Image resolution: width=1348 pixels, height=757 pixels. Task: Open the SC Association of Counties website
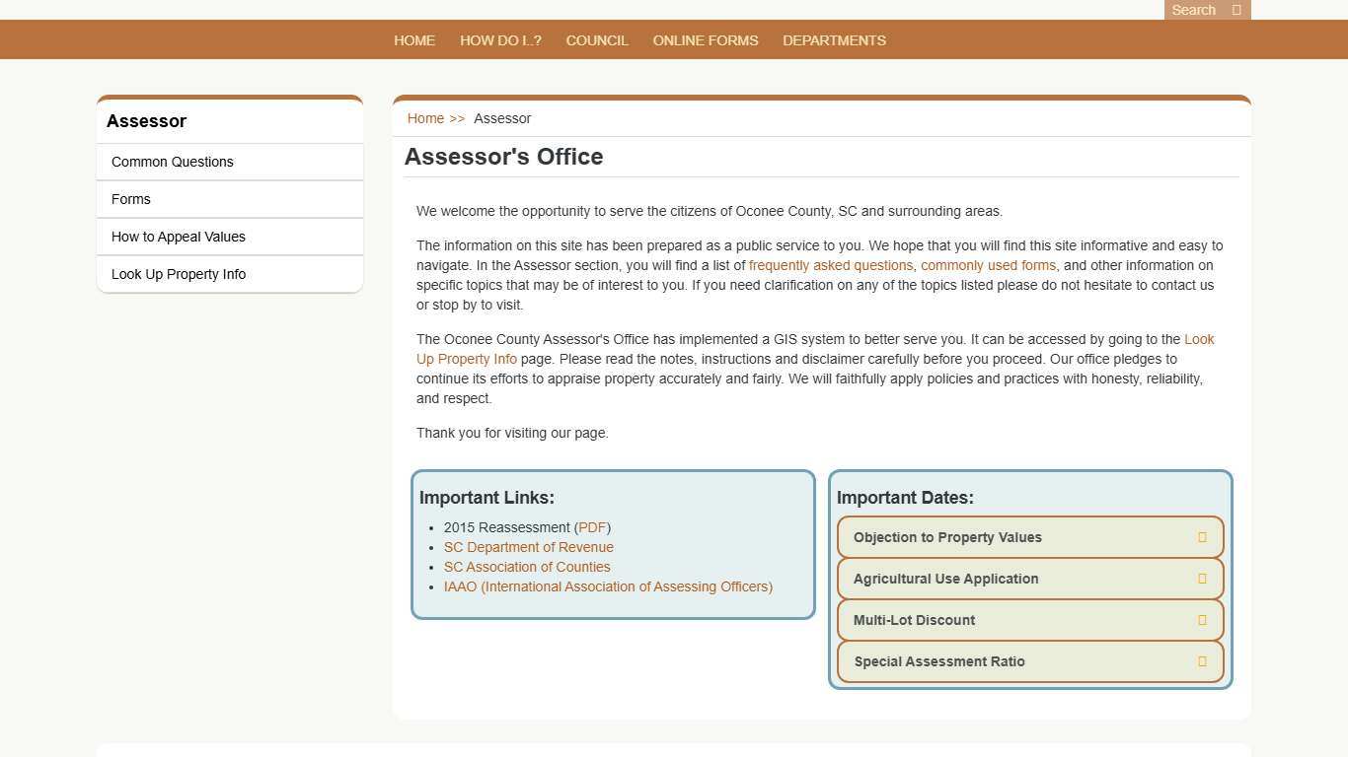527,567
